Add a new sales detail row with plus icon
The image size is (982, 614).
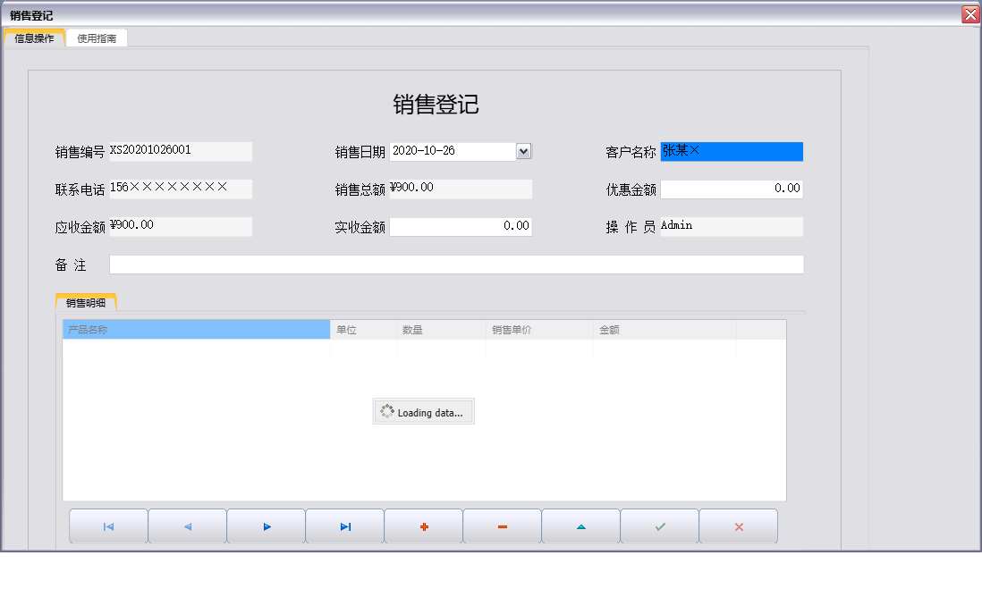[423, 526]
